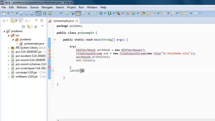This screenshot has width=215, height=121.
Task: Click the green arrow download toolbar icon
Action: [45, 13]
